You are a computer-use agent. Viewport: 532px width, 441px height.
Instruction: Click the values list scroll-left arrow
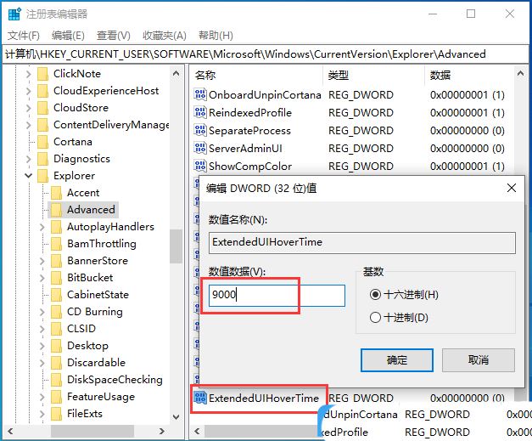pos(197,431)
